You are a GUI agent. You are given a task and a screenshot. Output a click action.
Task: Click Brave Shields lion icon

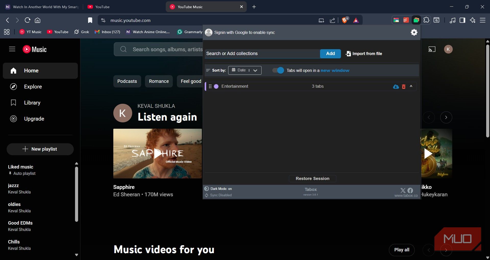click(x=345, y=20)
